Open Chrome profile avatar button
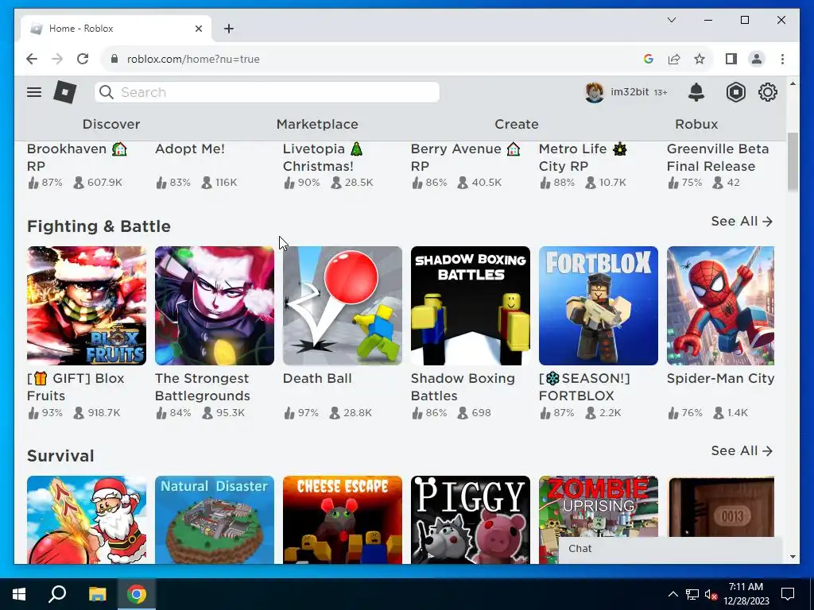Viewport: 814px width, 610px height. [757, 59]
